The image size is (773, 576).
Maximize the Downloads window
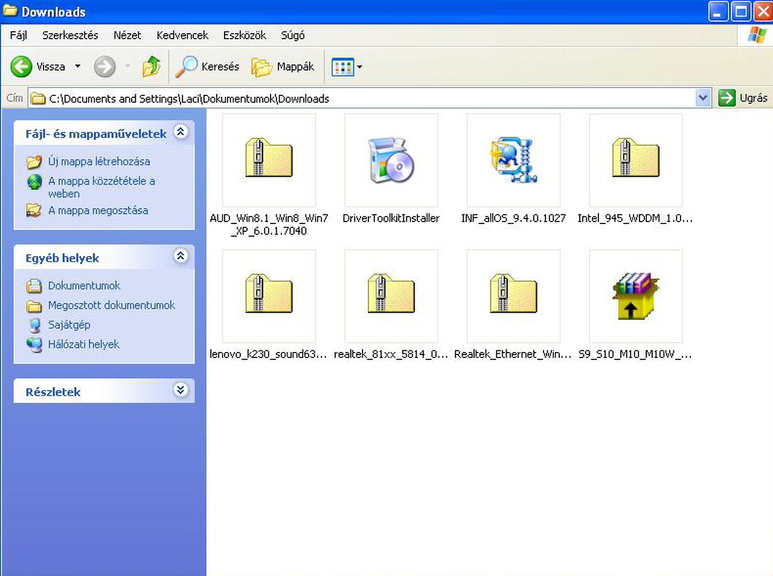pos(741,11)
